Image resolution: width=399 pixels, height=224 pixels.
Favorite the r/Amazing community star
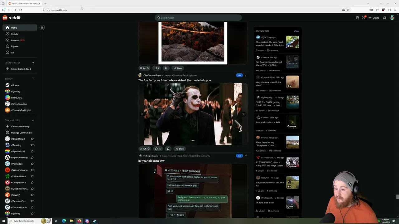point(32,145)
